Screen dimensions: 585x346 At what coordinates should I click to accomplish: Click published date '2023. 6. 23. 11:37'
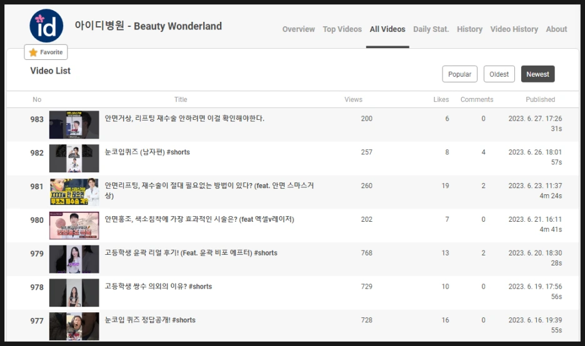click(535, 185)
